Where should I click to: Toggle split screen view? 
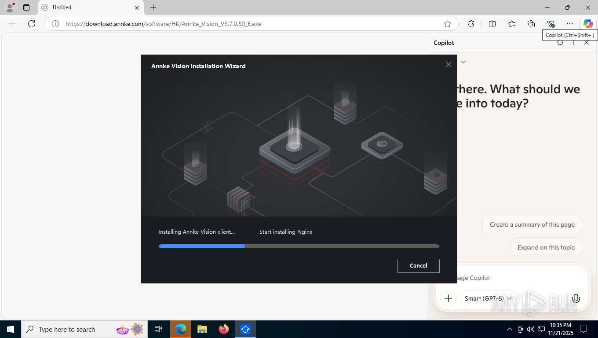(x=492, y=24)
